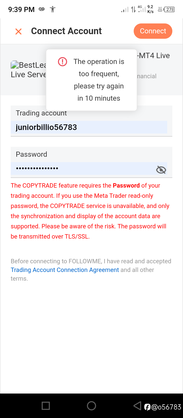Focus the Trading account input field
183x418 pixels.
click(89, 127)
